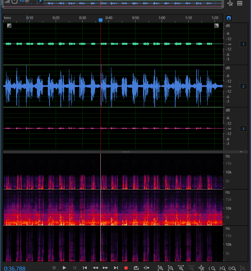
Task: Click the 0:20 mark on the time ruler
Action: click(56, 18)
